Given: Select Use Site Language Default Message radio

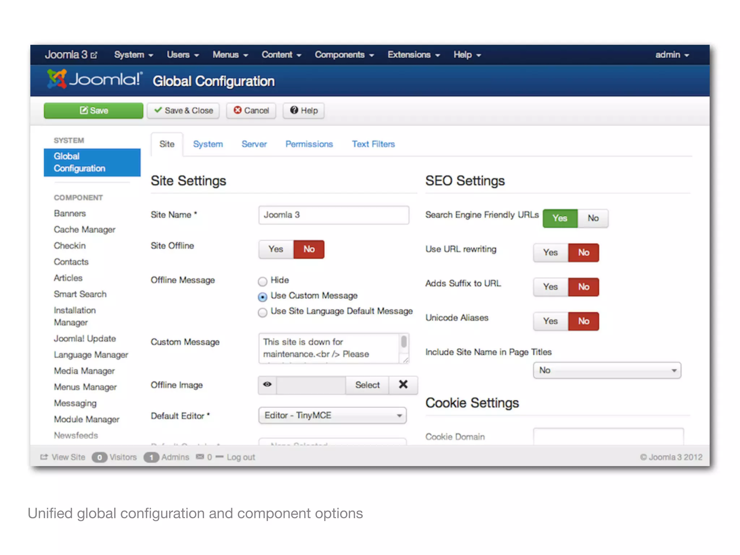Looking at the screenshot, I should click(263, 312).
